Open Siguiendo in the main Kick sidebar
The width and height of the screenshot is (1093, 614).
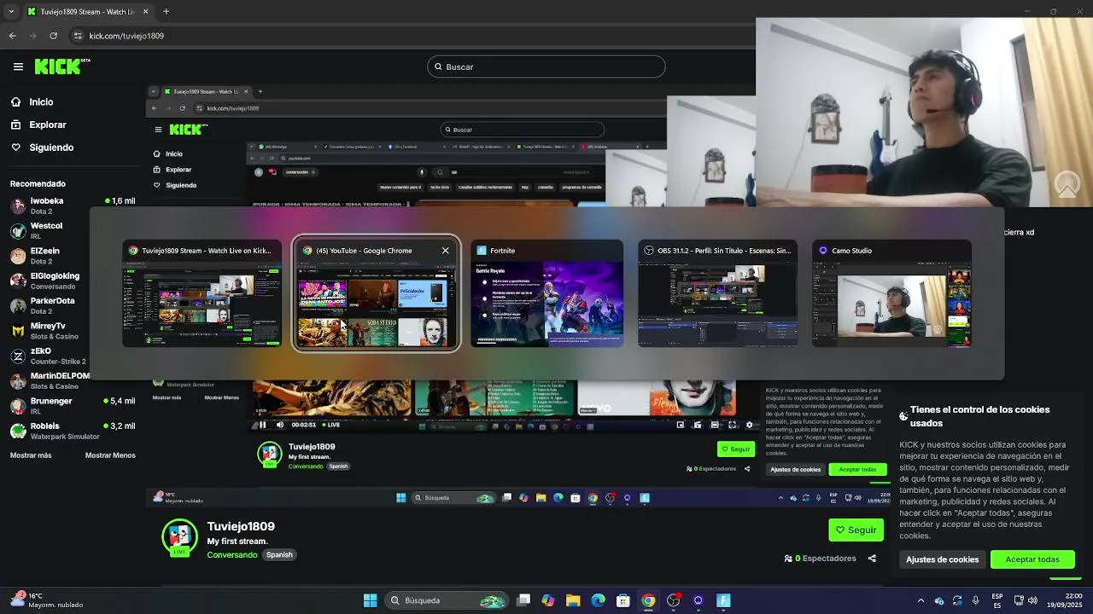(x=42, y=148)
